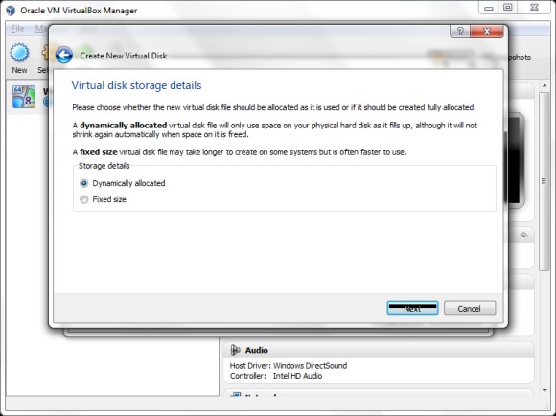Screen dimensions: 556x416
Task: Open the dialog help question-mark button
Action: [460, 32]
